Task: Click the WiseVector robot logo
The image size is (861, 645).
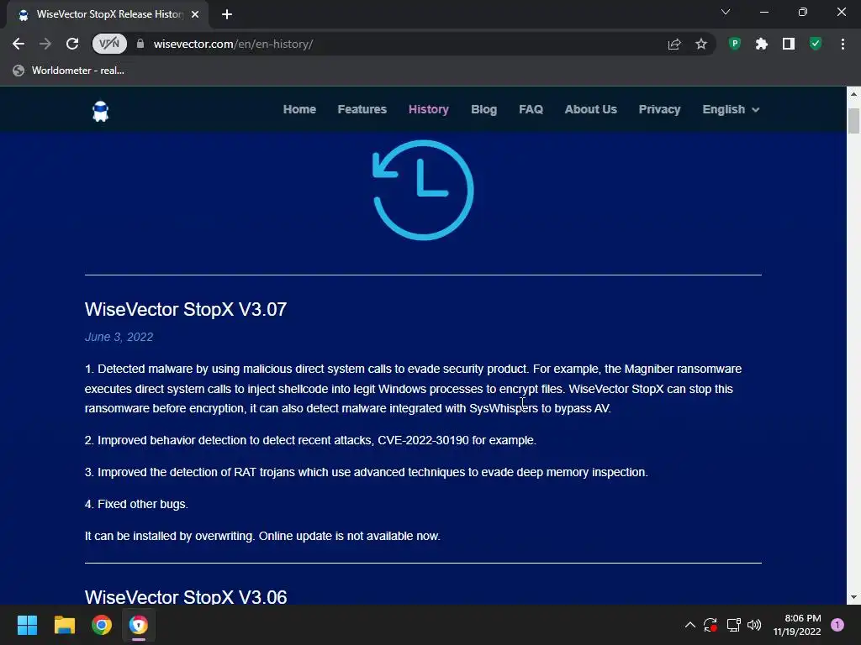Action: [101, 111]
